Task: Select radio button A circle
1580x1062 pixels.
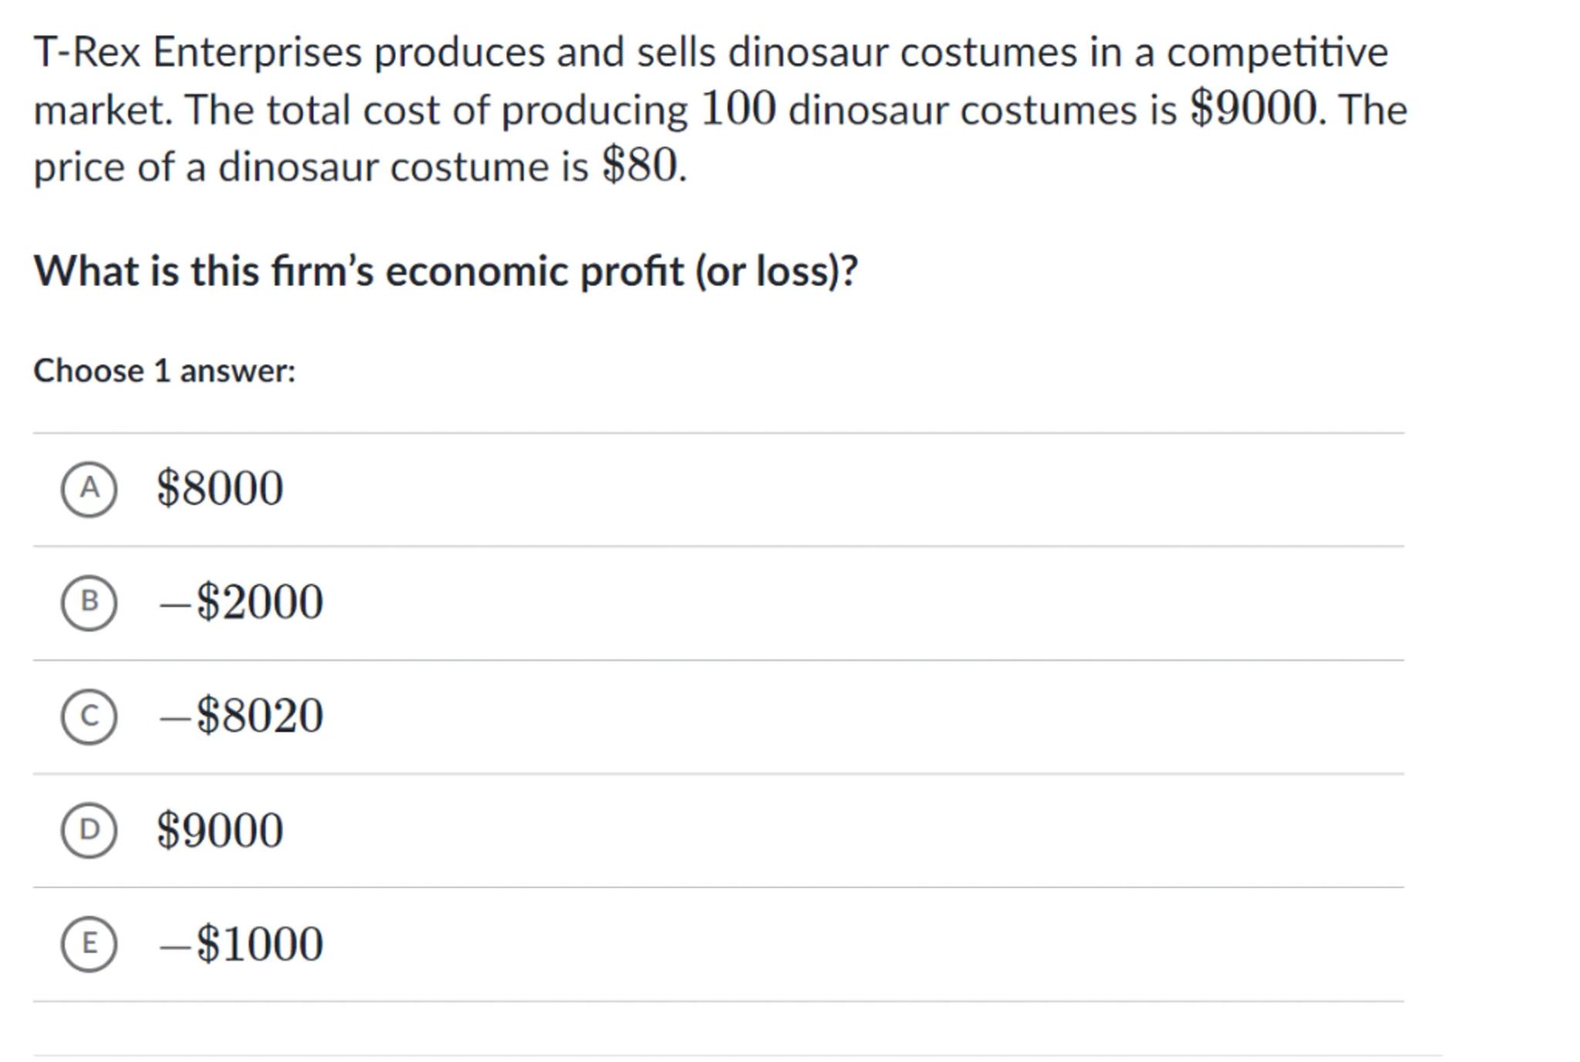Action: [89, 489]
